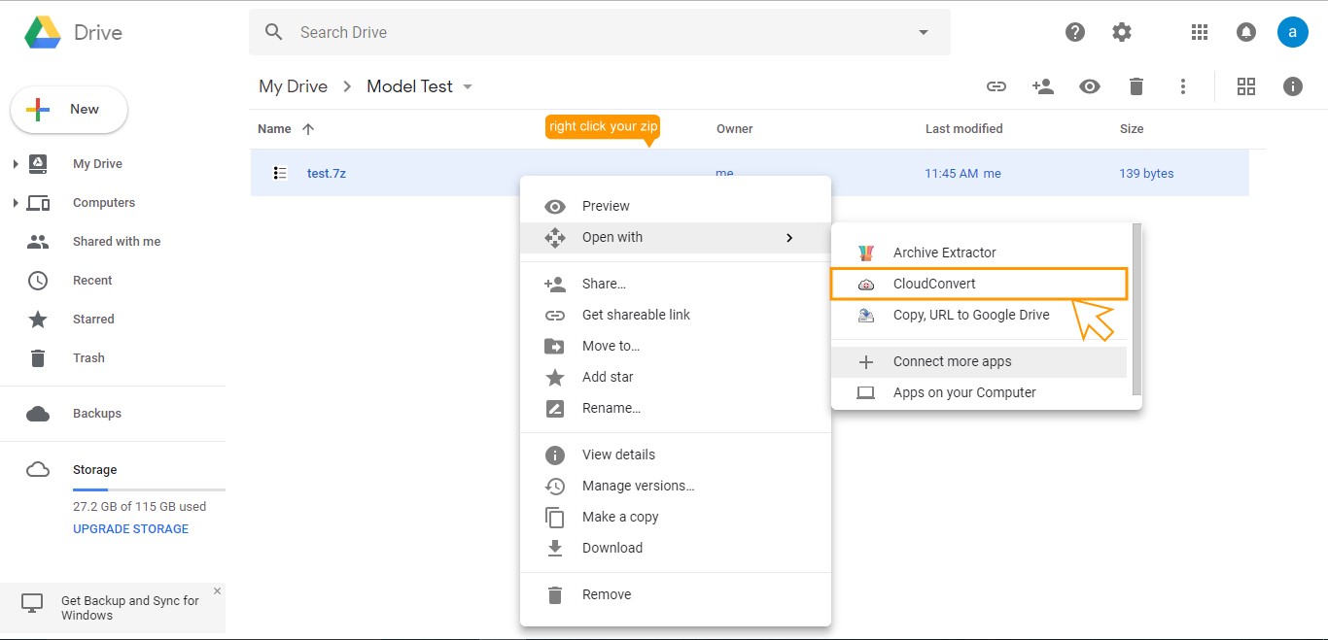Switch to grid view layout
Image resolution: width=1328 pixels, height=640 pixels.
pos(1245,86)
